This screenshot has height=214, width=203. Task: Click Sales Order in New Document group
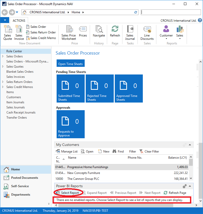tap(36, 27)
